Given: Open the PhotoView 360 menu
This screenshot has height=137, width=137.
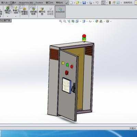Looking at the screenshot, I should 26,3.
